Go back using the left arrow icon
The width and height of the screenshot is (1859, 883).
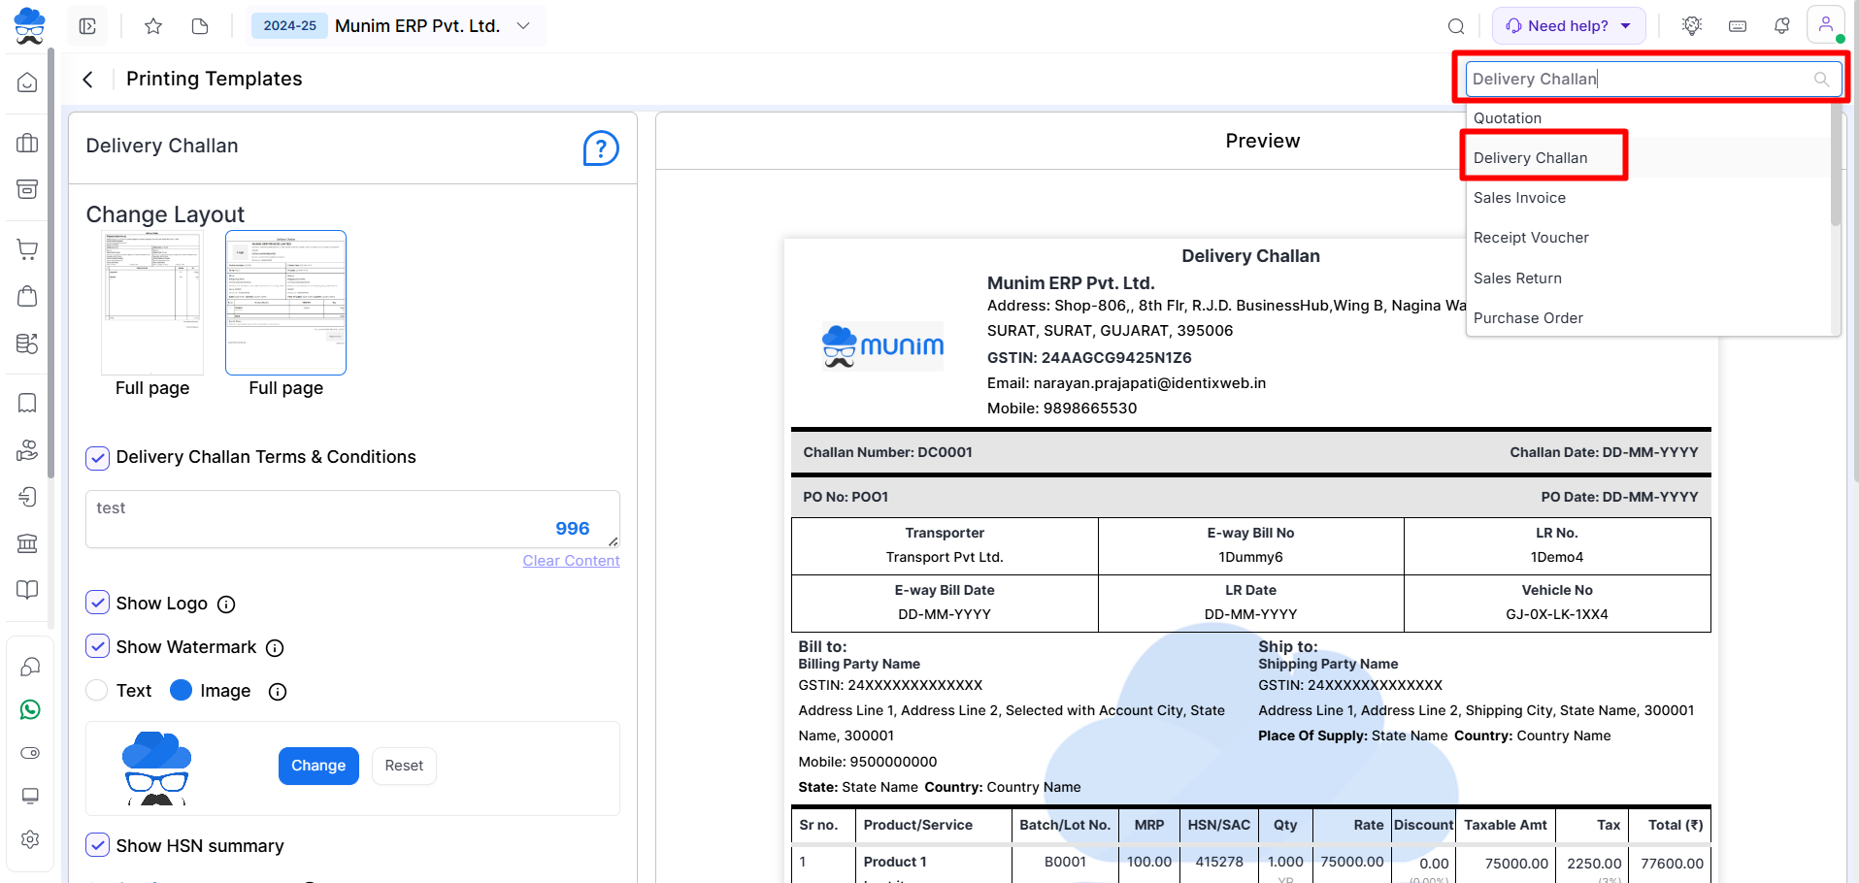point(88,80)
